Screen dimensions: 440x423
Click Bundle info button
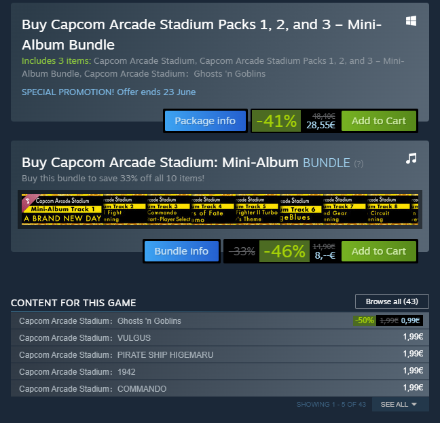tap(181, 251)
